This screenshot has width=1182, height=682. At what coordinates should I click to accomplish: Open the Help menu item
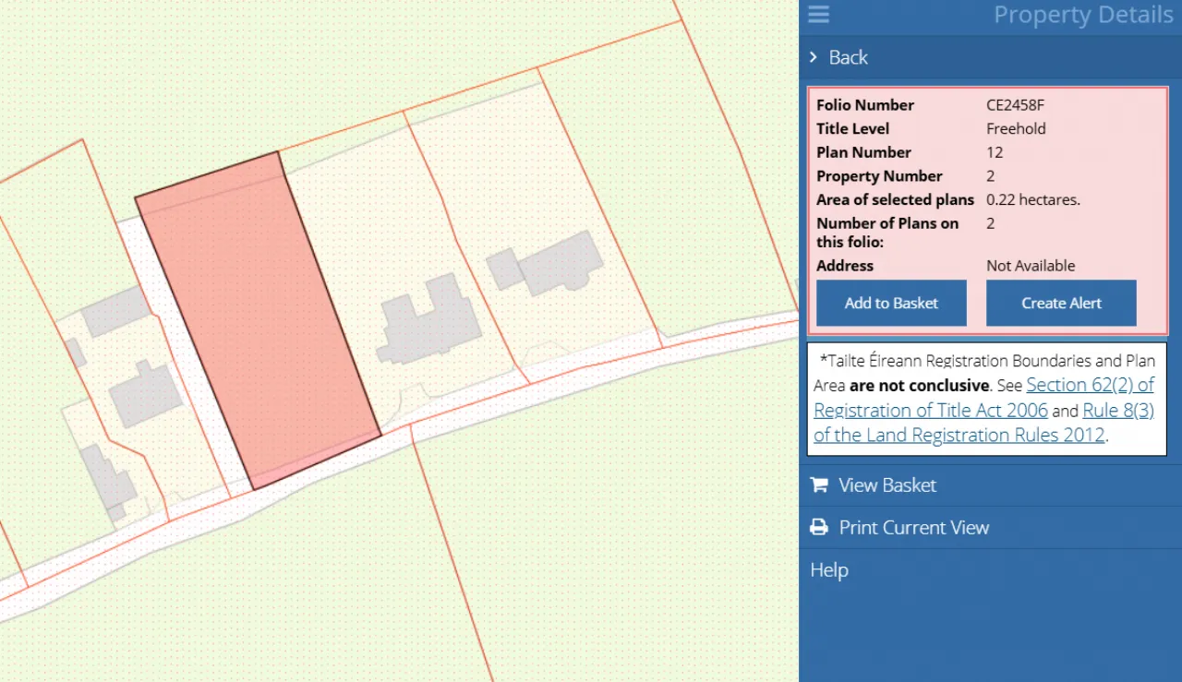pos(829,570)
